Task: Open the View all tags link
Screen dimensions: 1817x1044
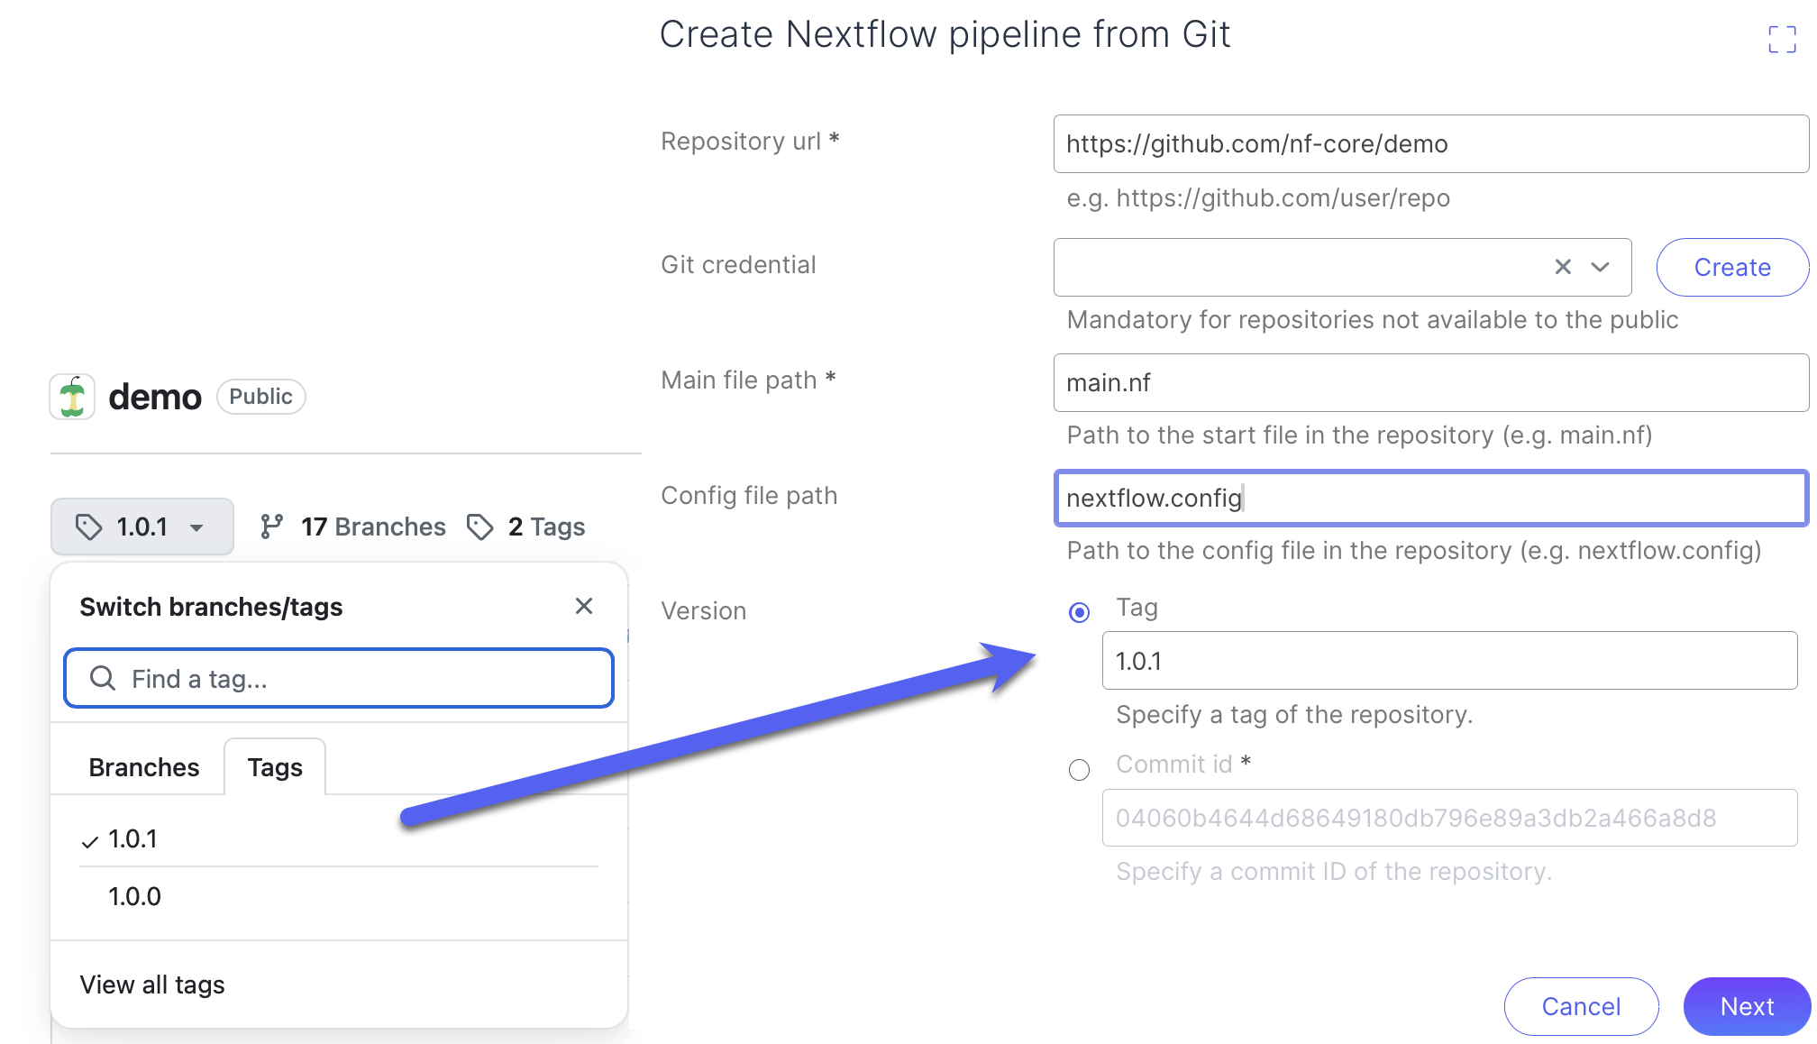Action: [152, 984]
